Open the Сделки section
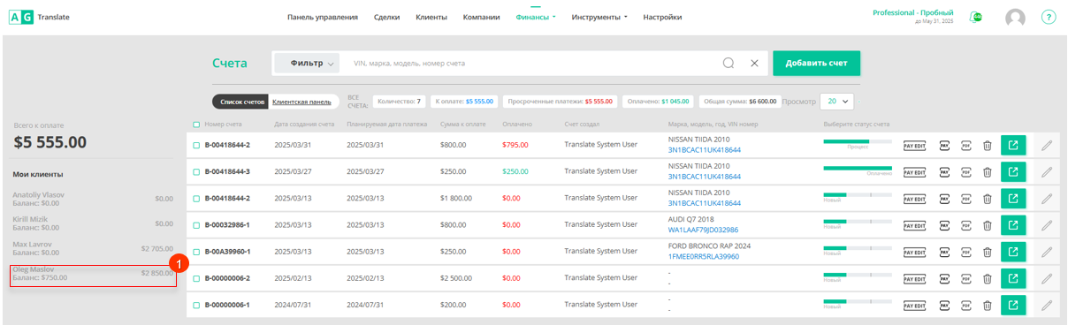The image size is (1068, 325). click(x=386, y=17)
